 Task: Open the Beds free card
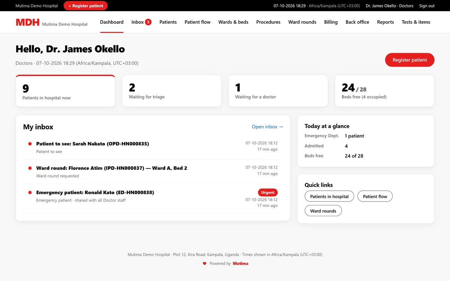tap(384, 91)
